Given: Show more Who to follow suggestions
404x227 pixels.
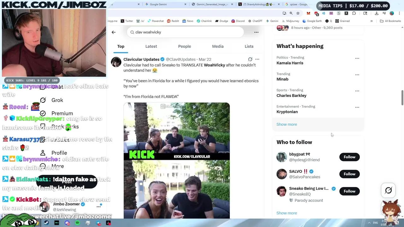Looking at the screenshot, I should tap(287, 213).
